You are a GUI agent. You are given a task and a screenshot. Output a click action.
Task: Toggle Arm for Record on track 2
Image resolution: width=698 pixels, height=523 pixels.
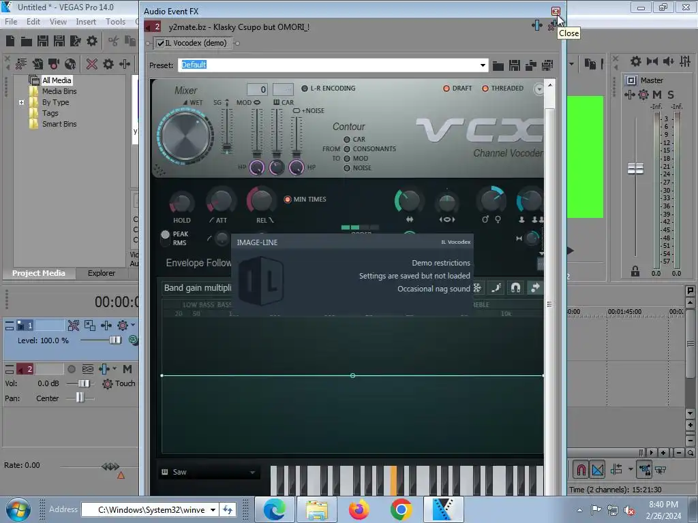(71, 368)
